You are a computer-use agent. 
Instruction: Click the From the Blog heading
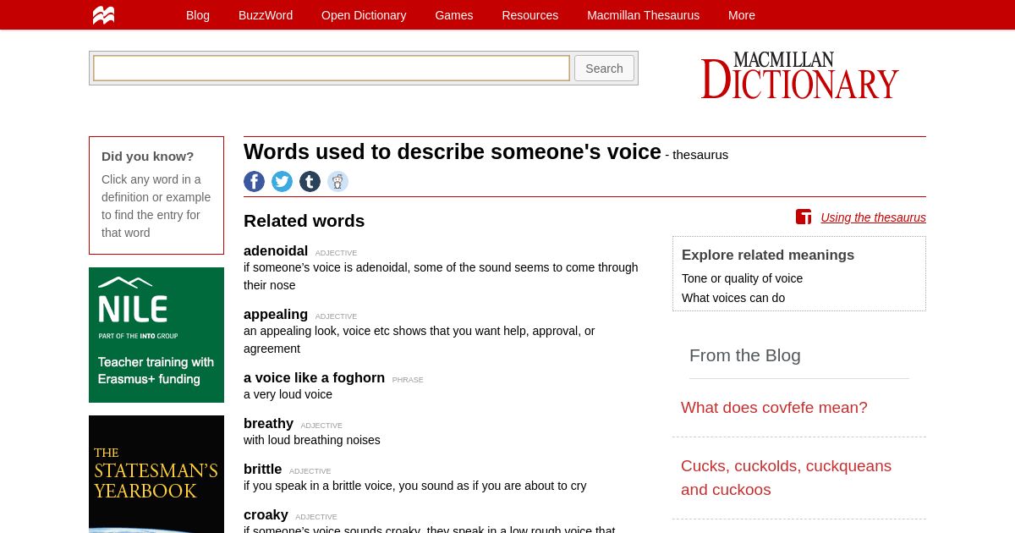click(745, 355)
